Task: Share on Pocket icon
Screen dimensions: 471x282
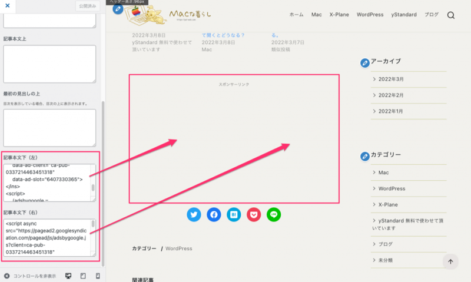Action: tap(254, 214)
